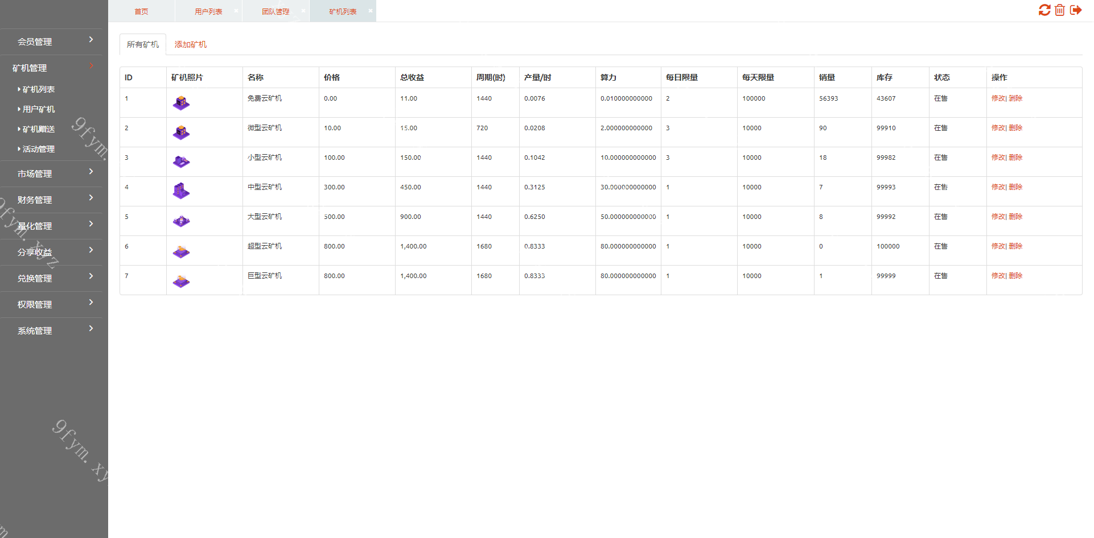Click sales value 56393
This screenshot has width=1094, height=538.
coord(829,98)
